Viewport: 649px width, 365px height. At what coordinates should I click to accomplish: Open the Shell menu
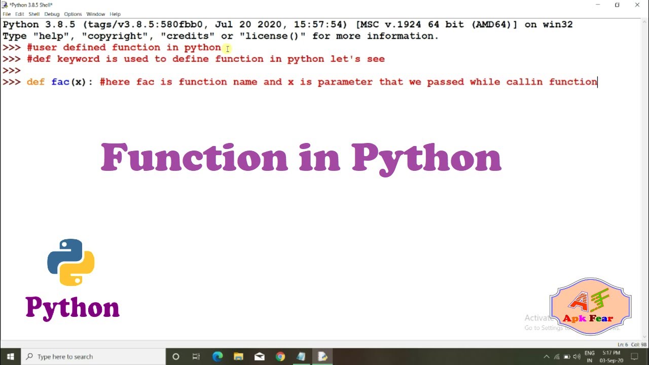[34, 14]
